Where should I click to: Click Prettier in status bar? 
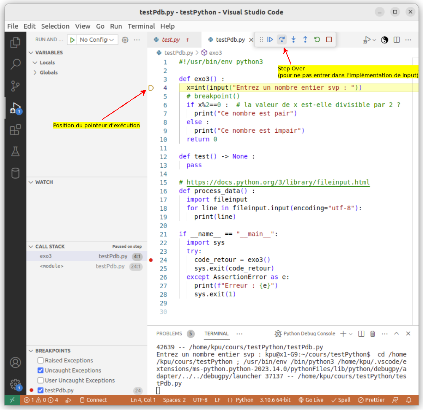pyautogui.click(x=372, y=401)
